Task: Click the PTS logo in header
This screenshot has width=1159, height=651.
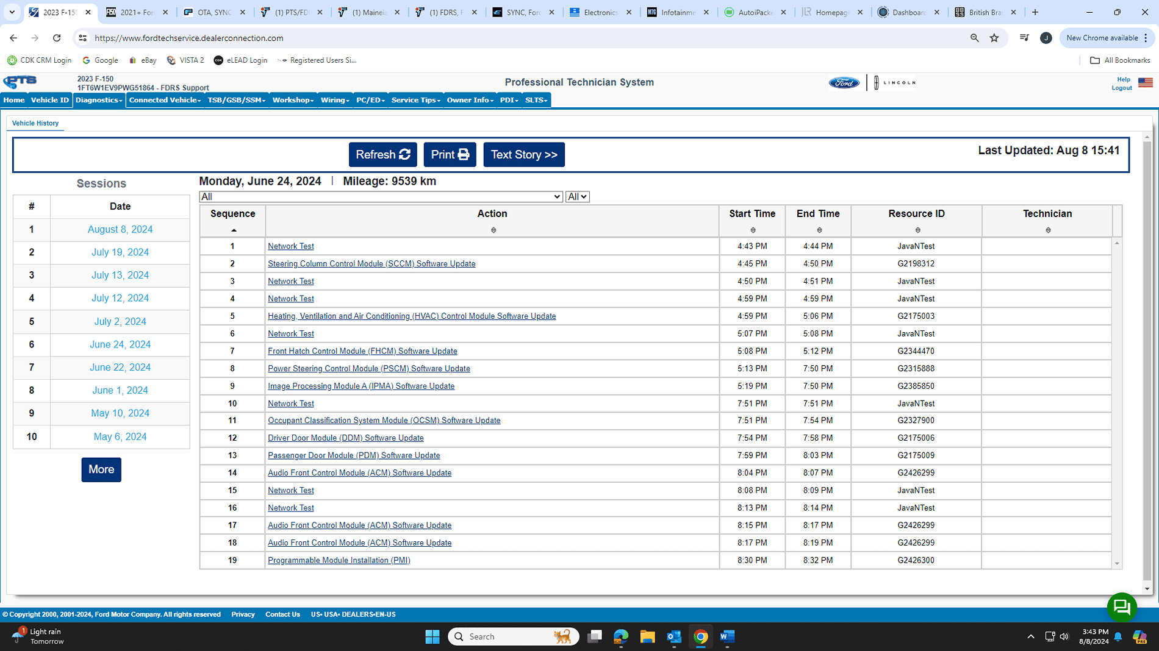Action: [20, 82]
